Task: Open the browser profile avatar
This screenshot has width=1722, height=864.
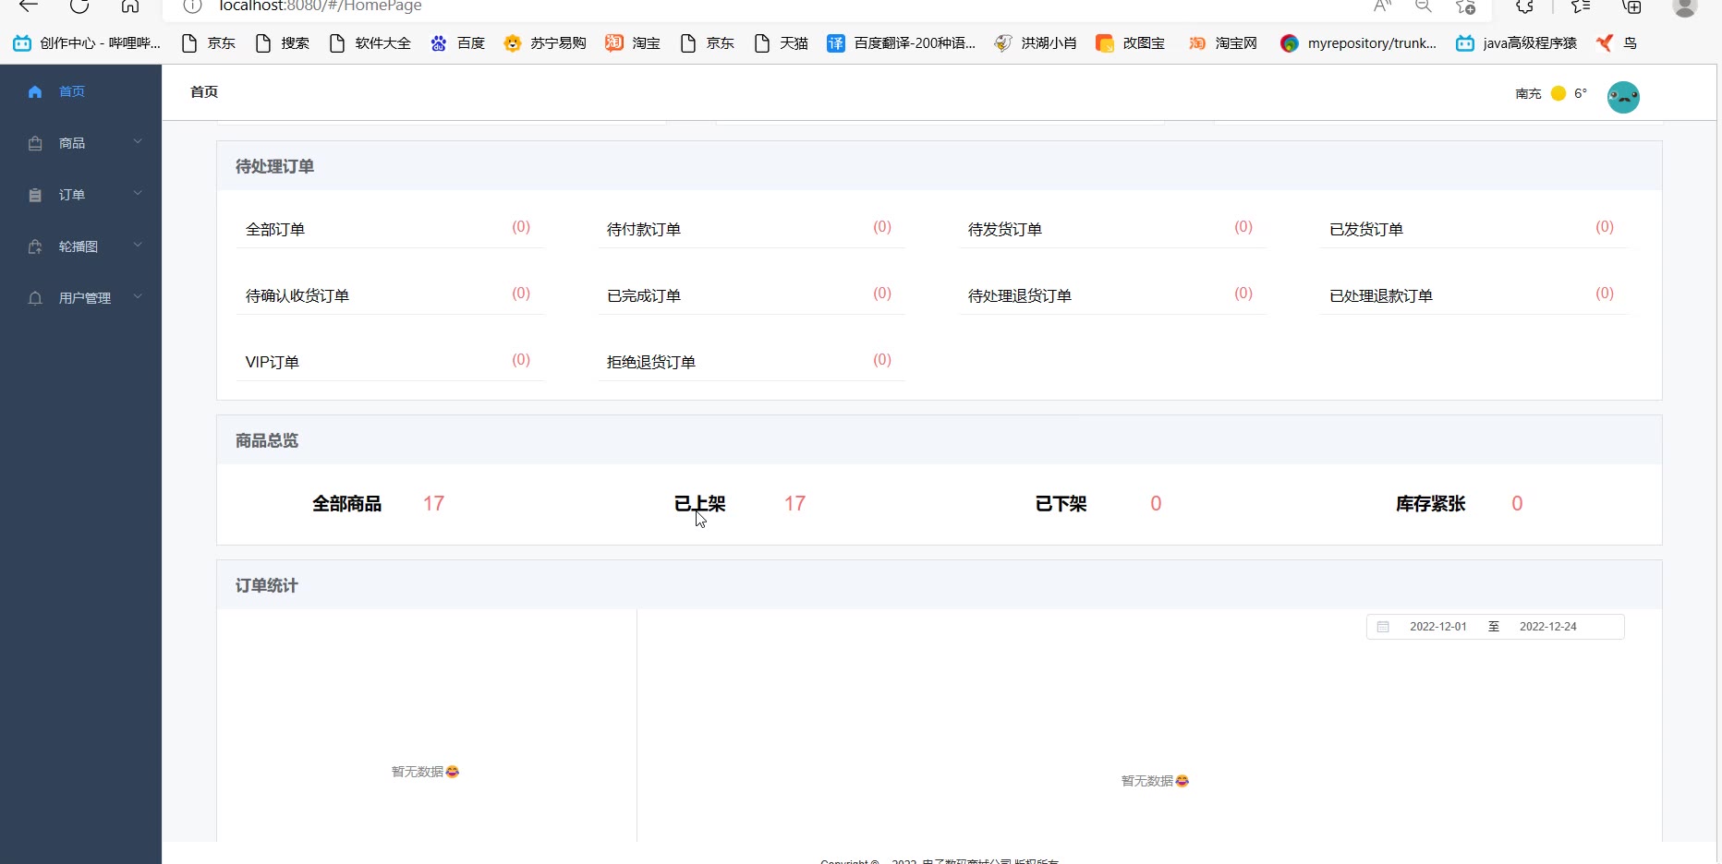Action: coord(1685,6)
